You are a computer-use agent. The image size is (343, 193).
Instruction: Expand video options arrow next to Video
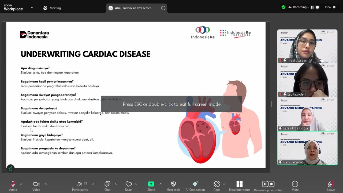pos(46,184)
